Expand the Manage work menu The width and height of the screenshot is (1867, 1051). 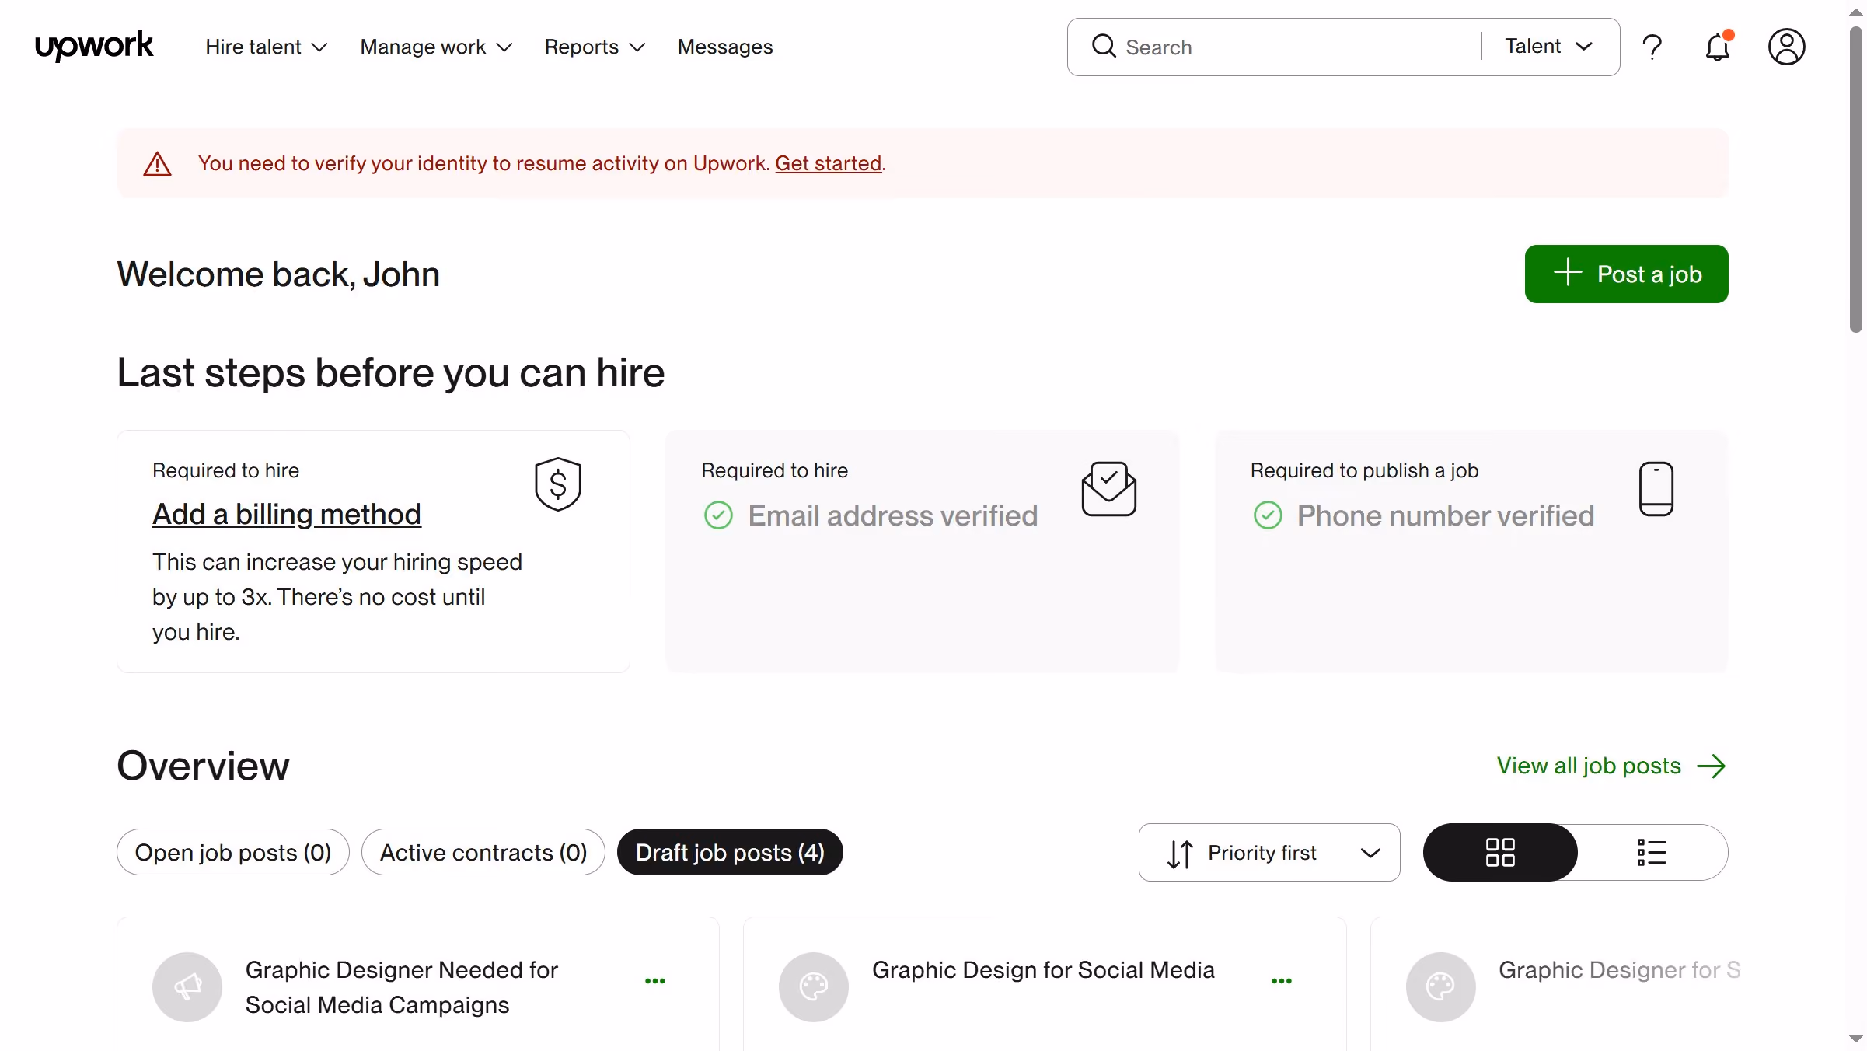point(436,47)
